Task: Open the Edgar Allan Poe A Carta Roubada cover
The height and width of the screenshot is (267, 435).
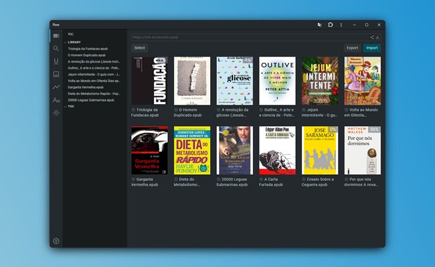Action: (x=277, y=150)
